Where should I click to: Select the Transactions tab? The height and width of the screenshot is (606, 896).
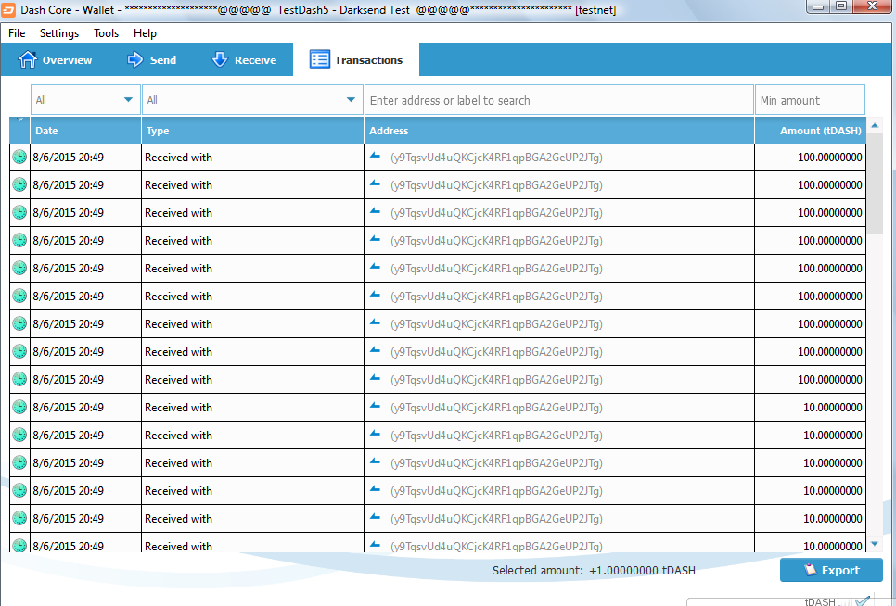[356, 60]
